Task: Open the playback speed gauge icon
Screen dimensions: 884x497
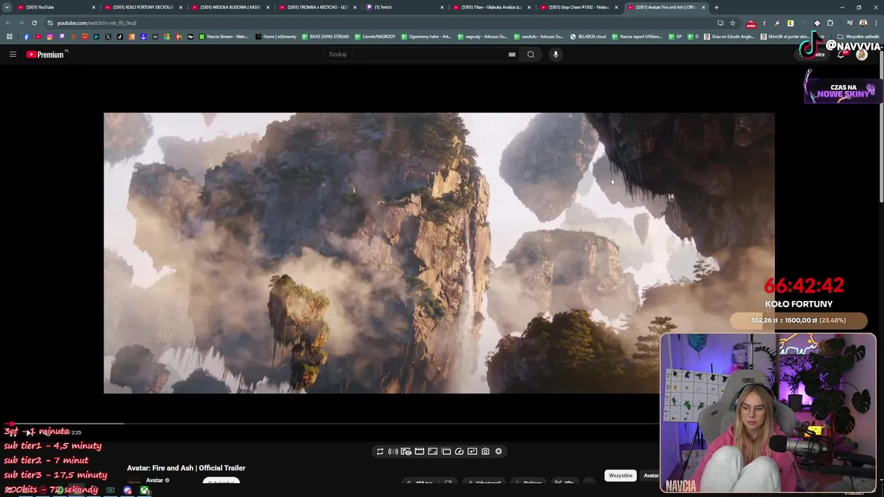Action: click(459, 451)
